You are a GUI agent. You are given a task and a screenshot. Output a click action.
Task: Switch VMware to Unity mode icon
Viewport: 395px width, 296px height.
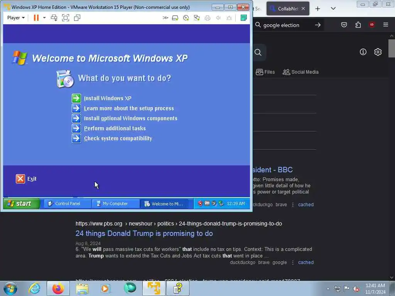point(77,18)
